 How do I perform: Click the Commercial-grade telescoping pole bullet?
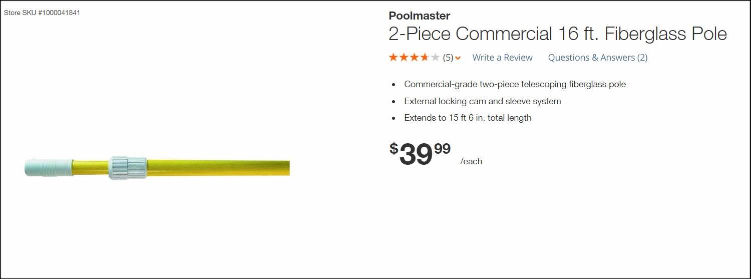click(515, 84)
